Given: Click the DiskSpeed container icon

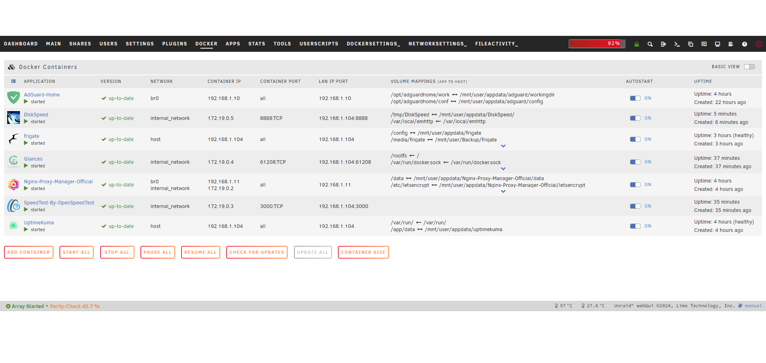Looking at the screenshot, I should [x=14, y=118].
